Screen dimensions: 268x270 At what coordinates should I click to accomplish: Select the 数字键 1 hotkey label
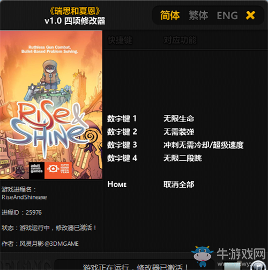click(122, 118)
